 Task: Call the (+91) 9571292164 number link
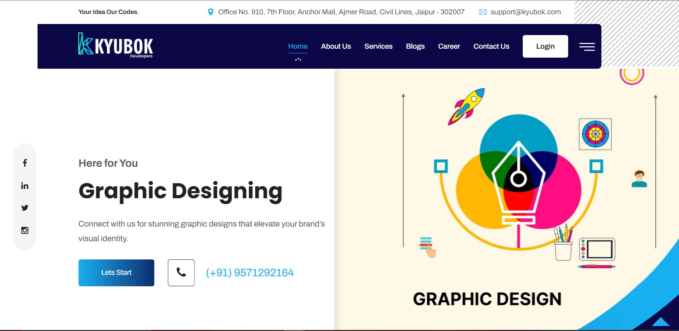[x=250, y=273]
